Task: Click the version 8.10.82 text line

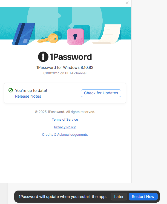Action: tap(65, 67)
